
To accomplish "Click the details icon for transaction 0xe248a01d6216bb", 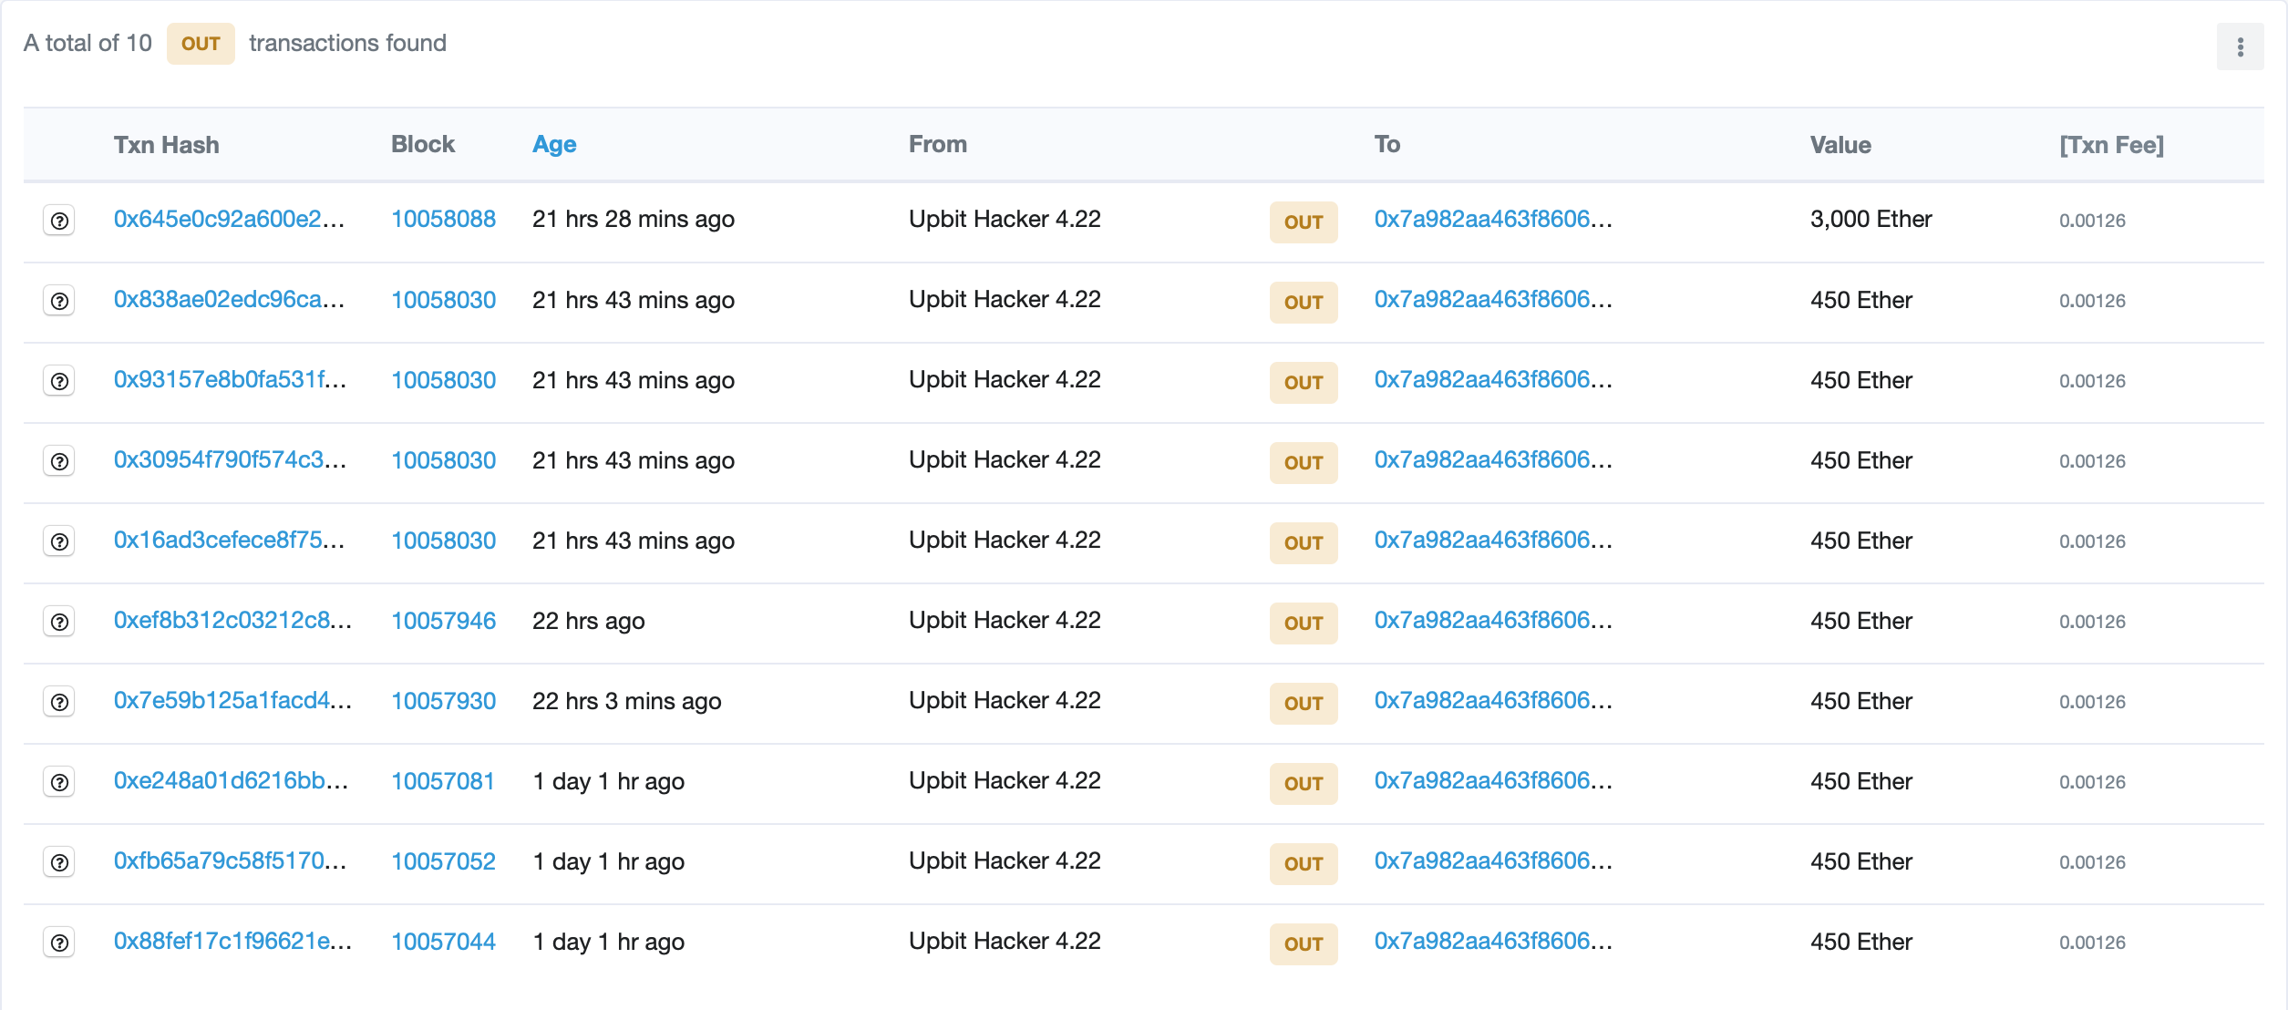I will [59, 782].
